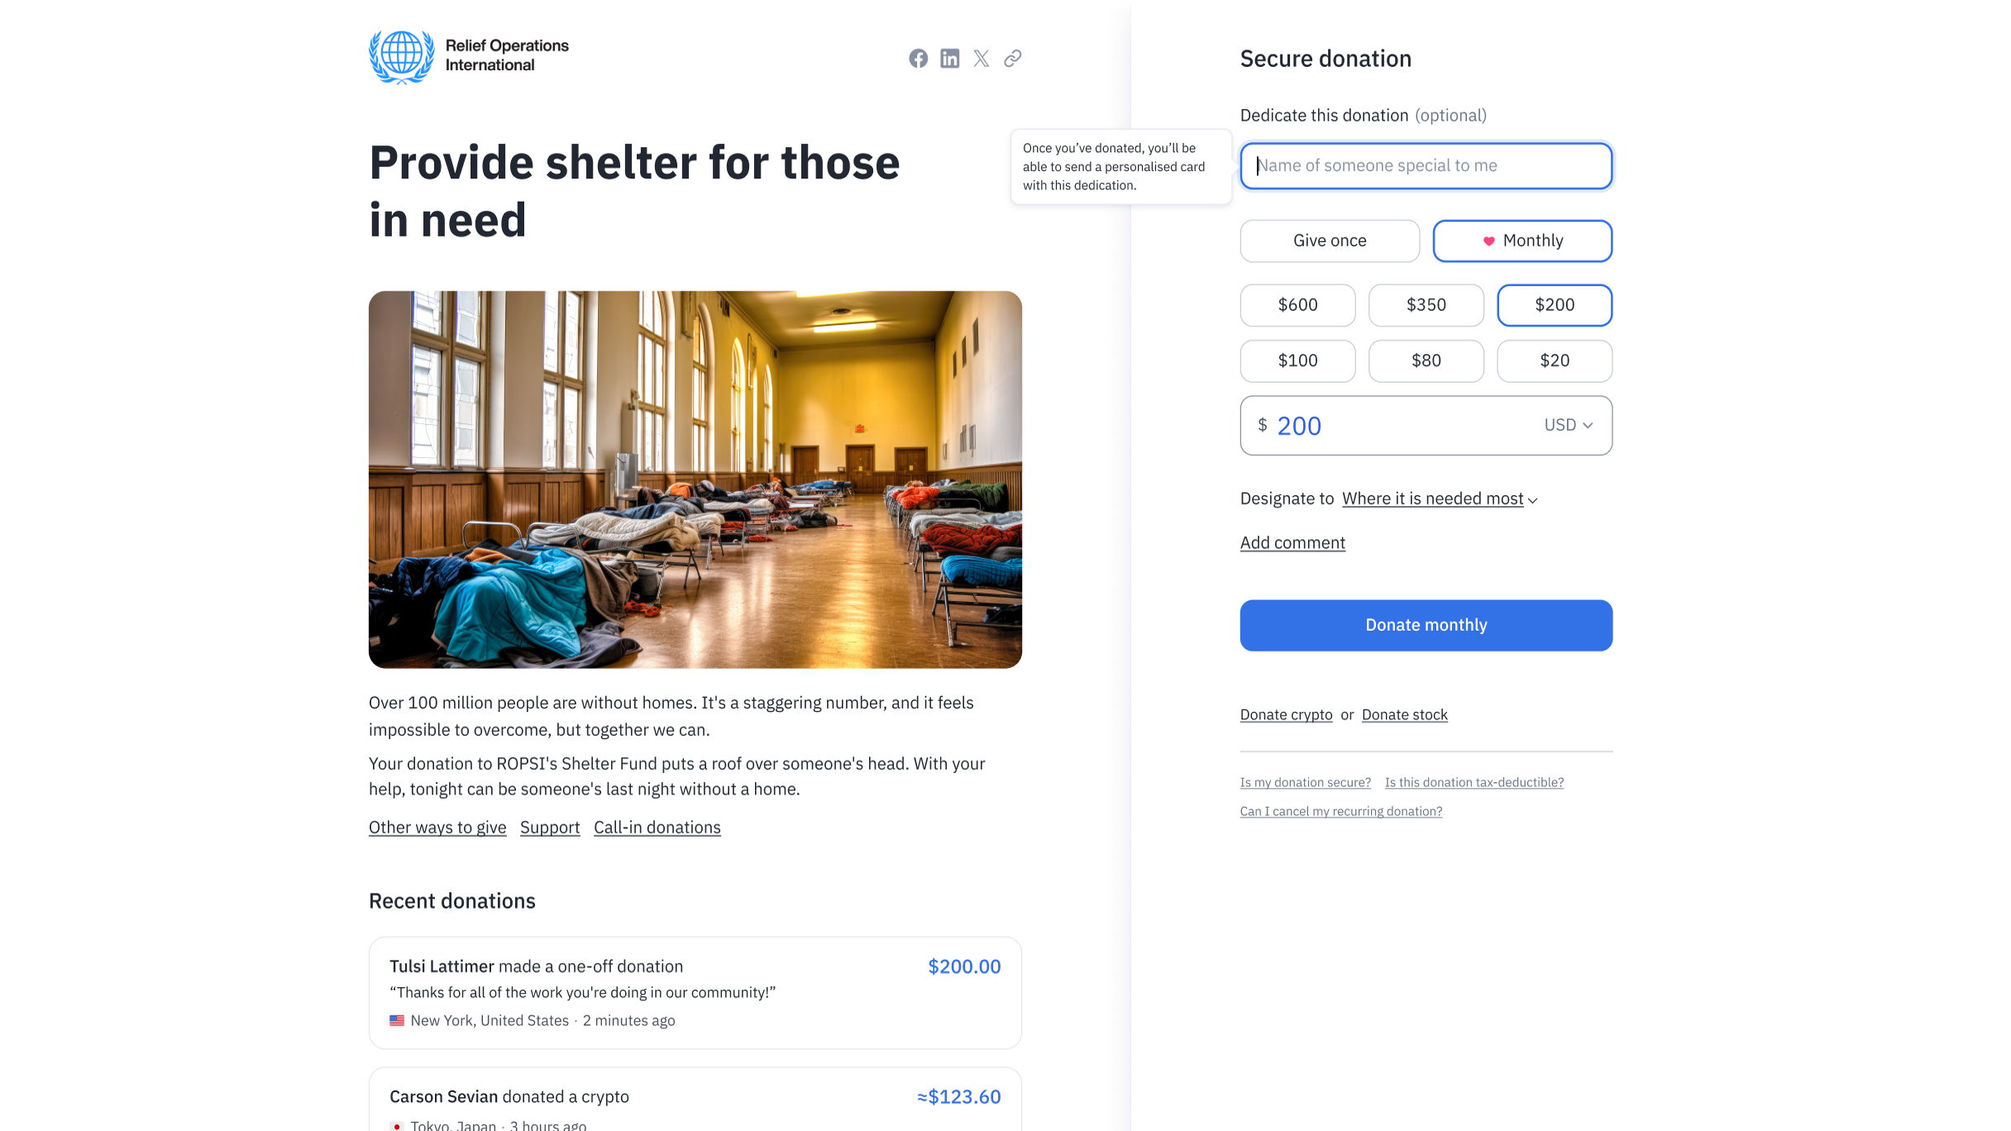Click the LinkedIn share icon
This screenshot has width=2011, height=1131.
click(950, 58)
